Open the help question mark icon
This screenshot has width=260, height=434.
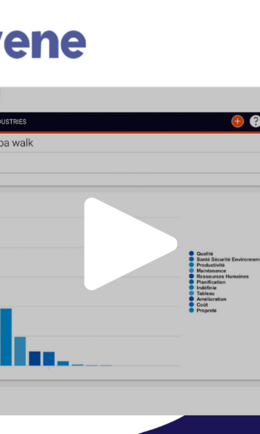pyautogui.click(x=255, y=122)
